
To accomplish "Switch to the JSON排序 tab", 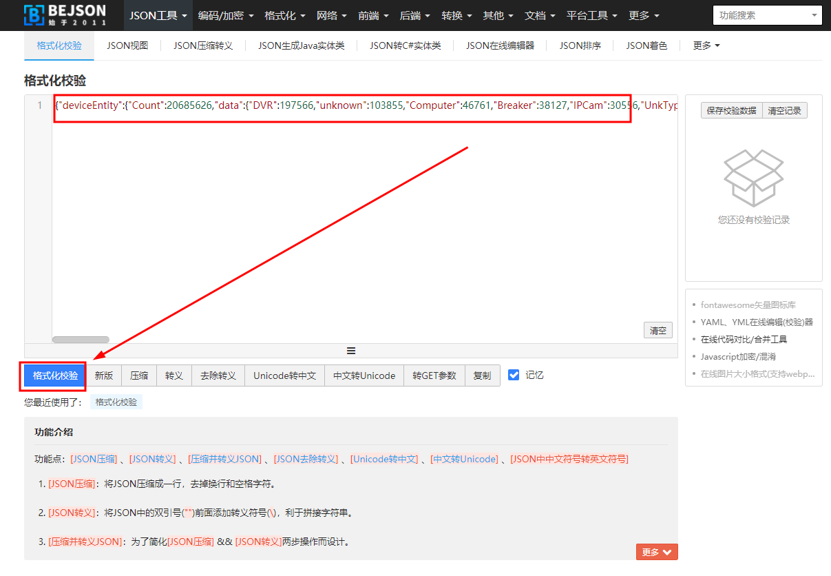I will click(x=580, y=45).
